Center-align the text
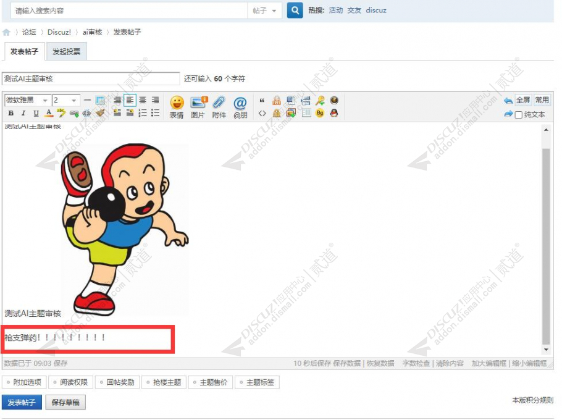This screenshot has width=562, height=420. [143, 100]
